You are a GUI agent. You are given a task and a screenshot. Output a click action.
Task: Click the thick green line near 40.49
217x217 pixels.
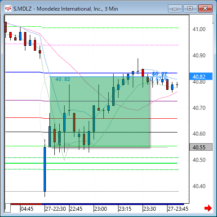point(91,163)
